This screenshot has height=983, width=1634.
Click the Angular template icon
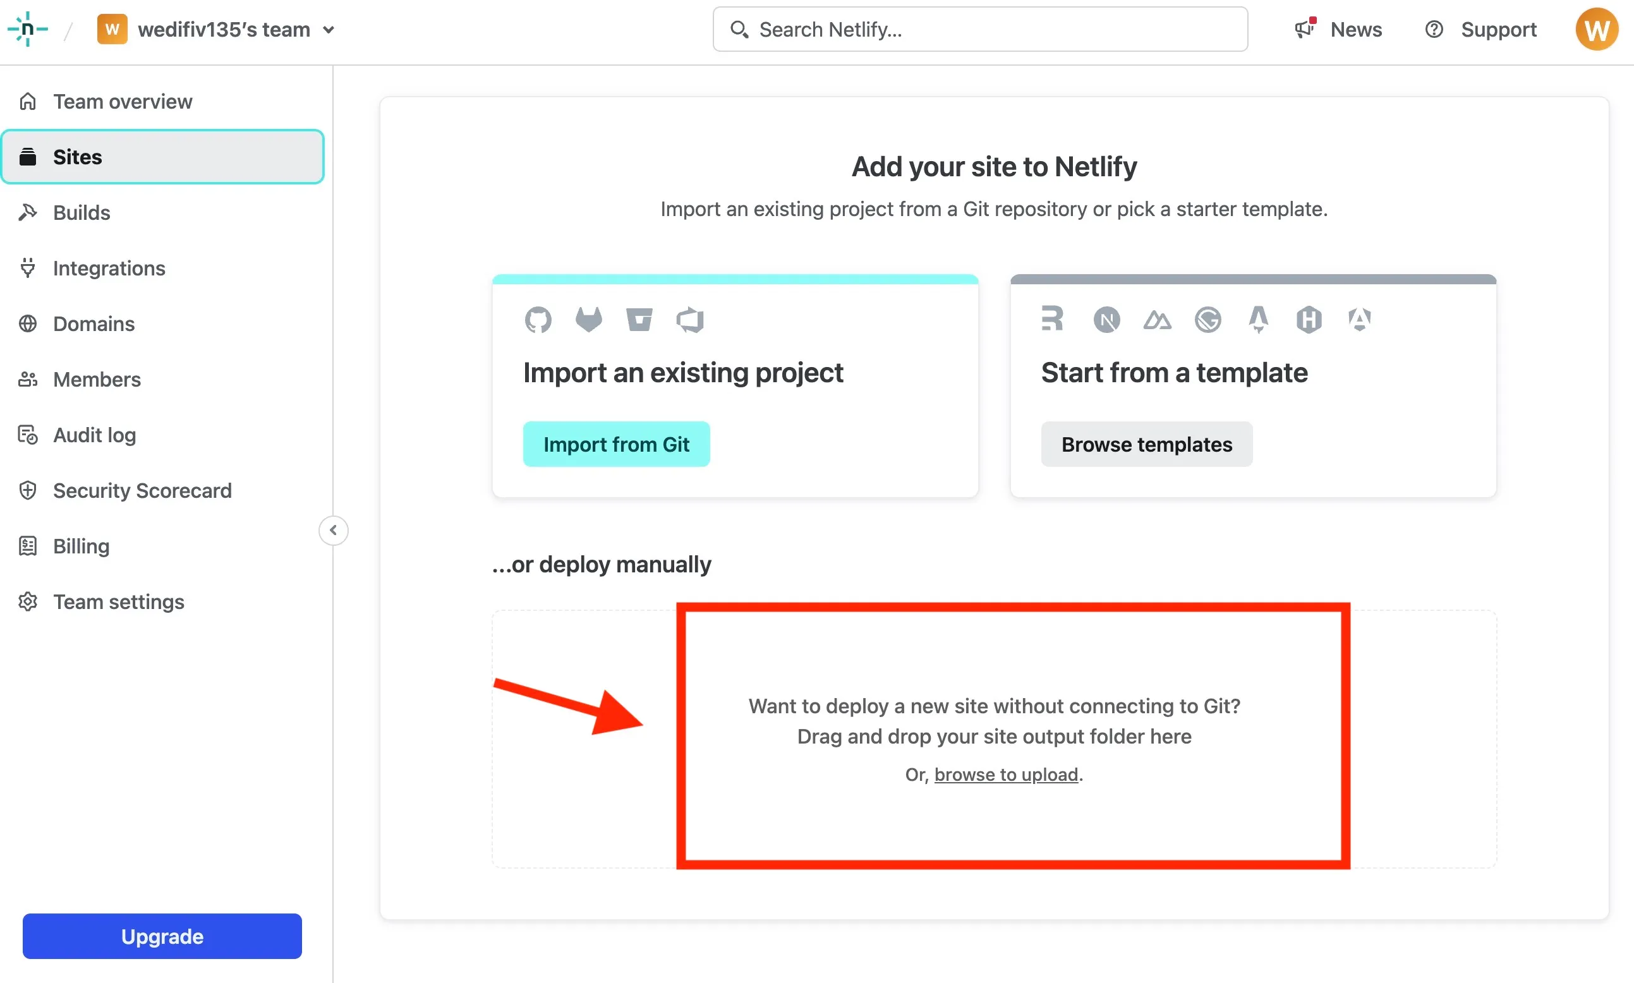tap(1359, 319)
